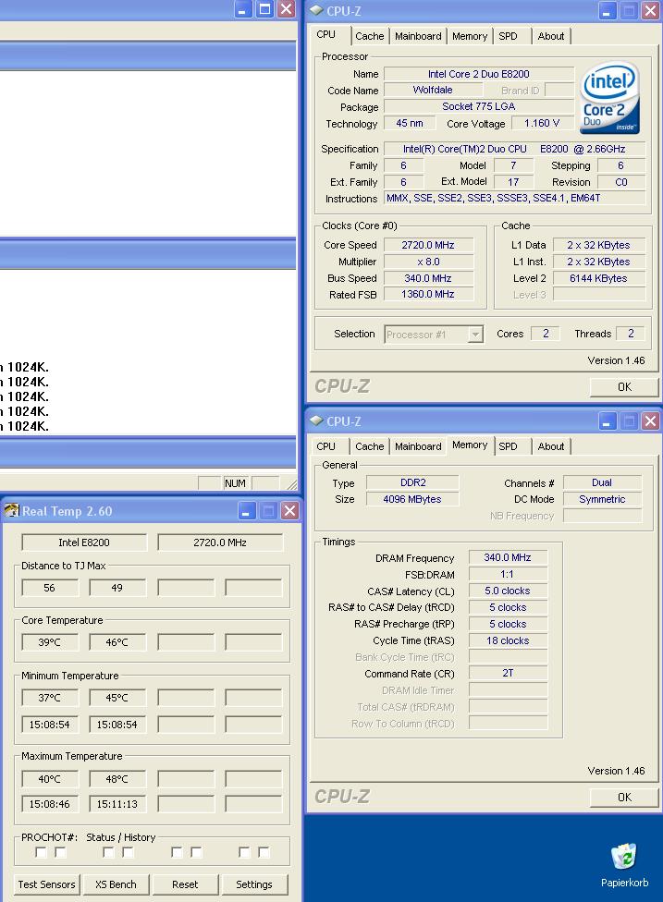663x902 pixels.
Task: Reset Real Temp min/max values
Action: (x=185, y=884)
